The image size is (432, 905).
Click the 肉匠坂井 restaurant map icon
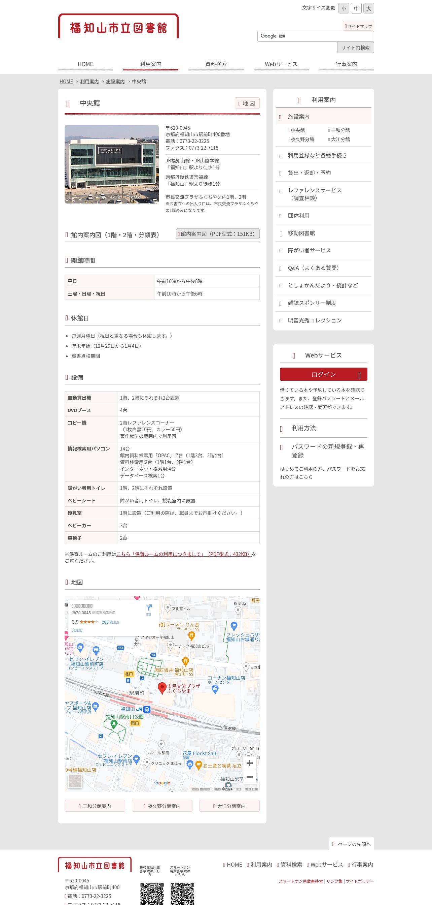(x=185, y=662)
